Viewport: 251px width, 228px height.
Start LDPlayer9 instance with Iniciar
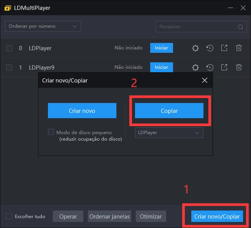(x=162, y=67)
